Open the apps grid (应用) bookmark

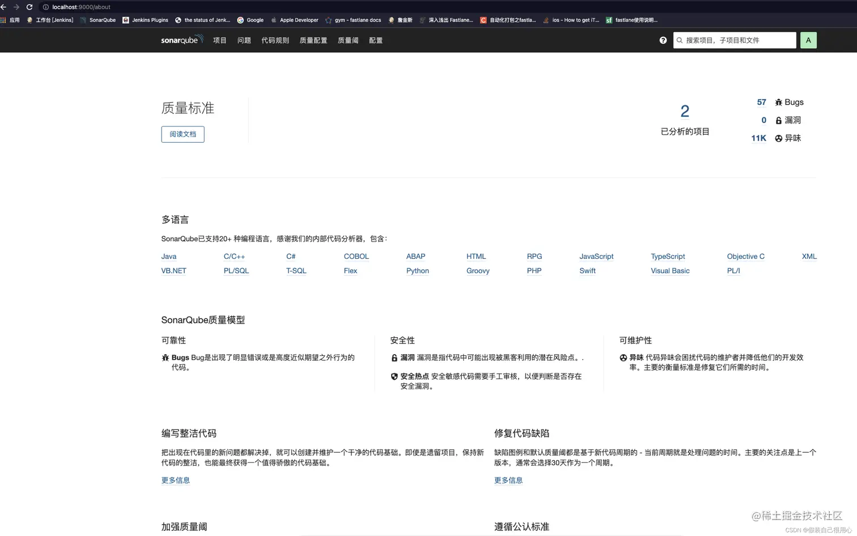(10, 20)
